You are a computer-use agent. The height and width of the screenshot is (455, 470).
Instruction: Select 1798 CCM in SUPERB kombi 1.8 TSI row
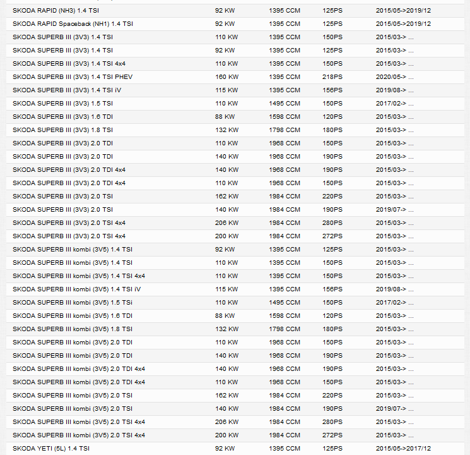tap(285, 329)
